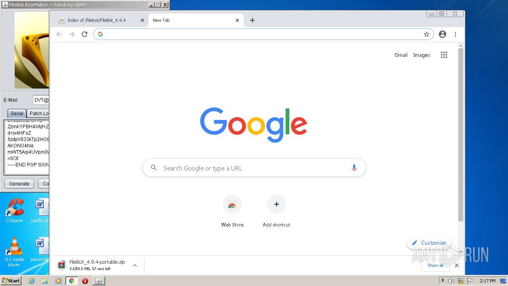Open the media player taskbar icon

click(58, 281)
